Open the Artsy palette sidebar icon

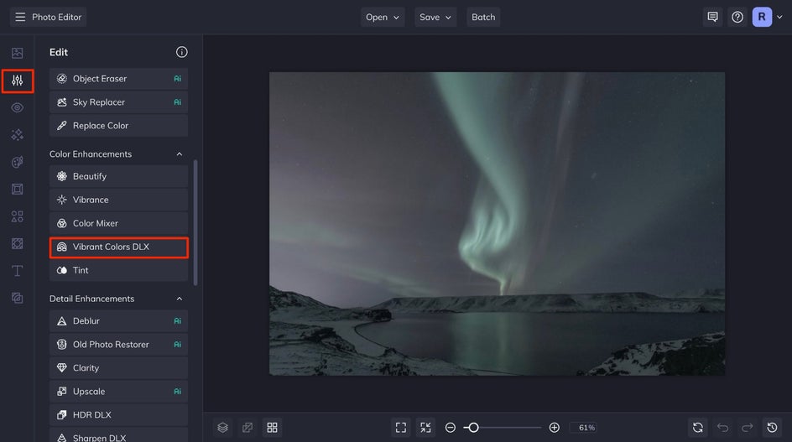click(17, 162)
